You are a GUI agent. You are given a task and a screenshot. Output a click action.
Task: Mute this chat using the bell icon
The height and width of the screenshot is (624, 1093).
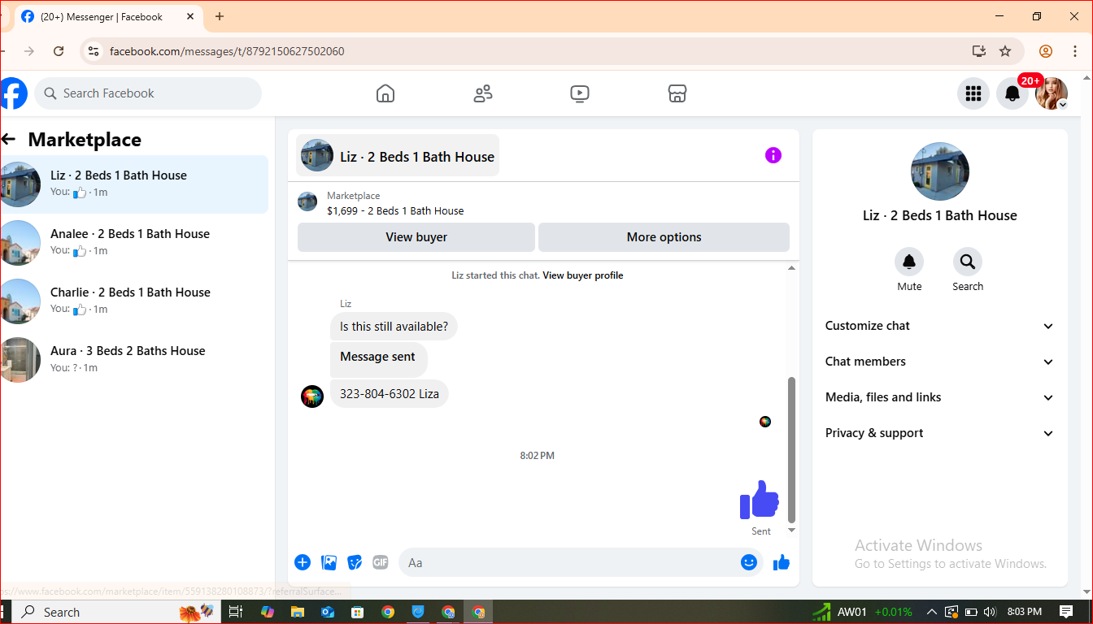pyautogui.click(x=909, y=262)
